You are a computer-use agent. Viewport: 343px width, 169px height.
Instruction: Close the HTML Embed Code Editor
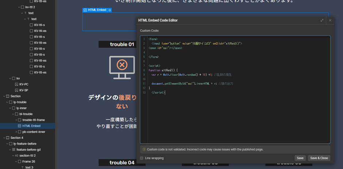(330, 20)
